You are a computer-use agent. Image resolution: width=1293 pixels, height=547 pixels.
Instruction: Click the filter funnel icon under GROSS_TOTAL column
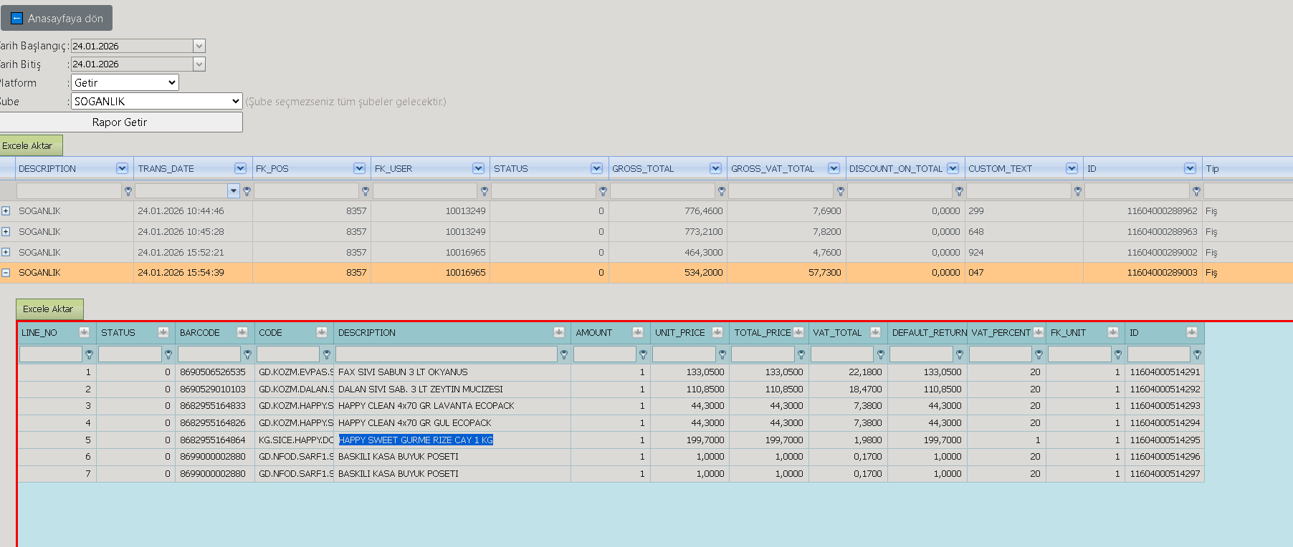coord(722,191)
